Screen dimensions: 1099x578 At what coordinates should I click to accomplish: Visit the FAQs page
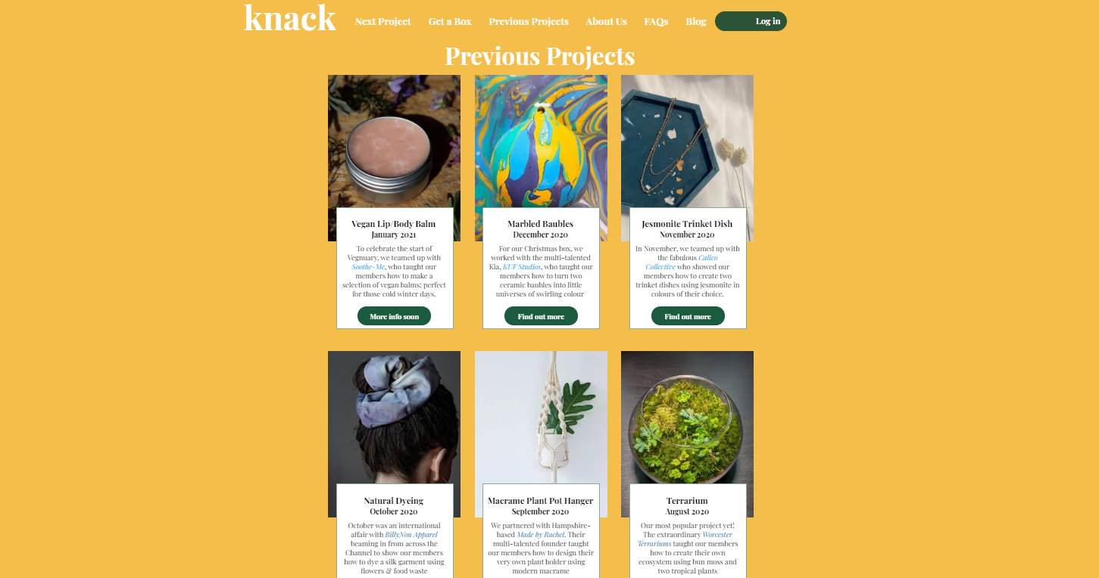656,21
